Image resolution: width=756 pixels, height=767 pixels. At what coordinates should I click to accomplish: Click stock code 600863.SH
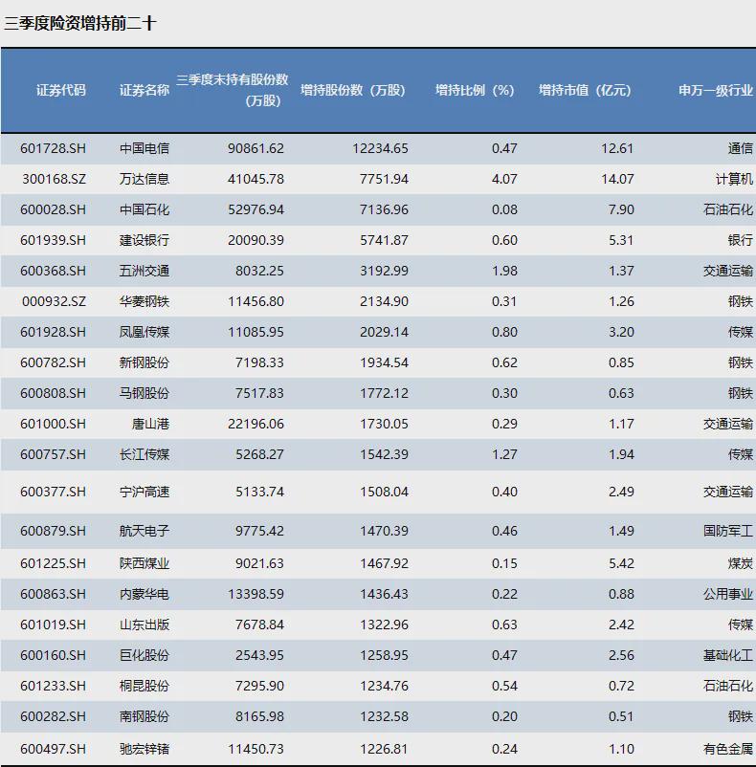point(53,594)
